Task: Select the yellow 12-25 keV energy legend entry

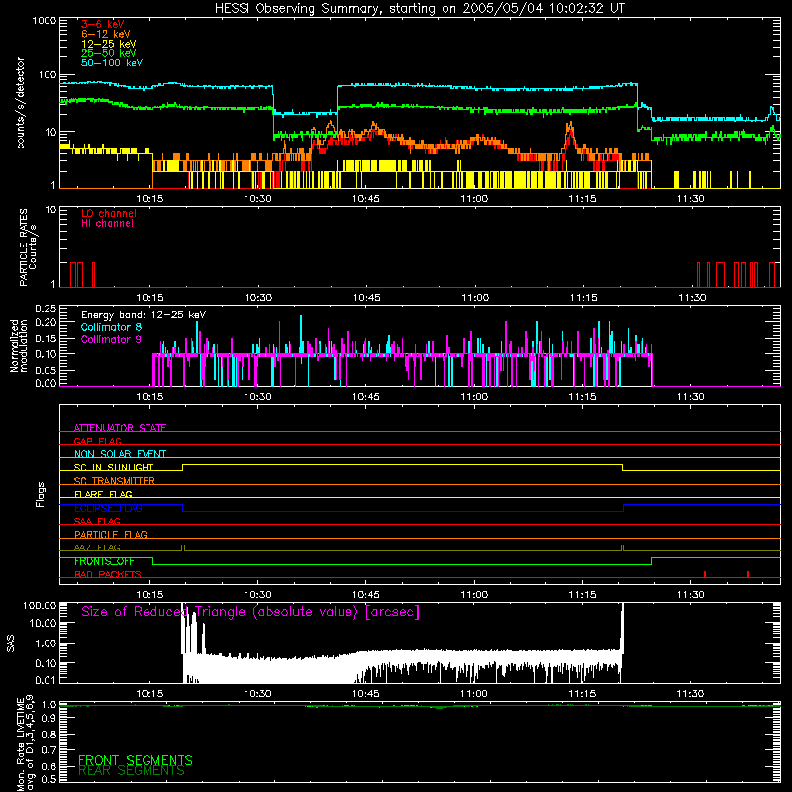Action: point(109,44)
